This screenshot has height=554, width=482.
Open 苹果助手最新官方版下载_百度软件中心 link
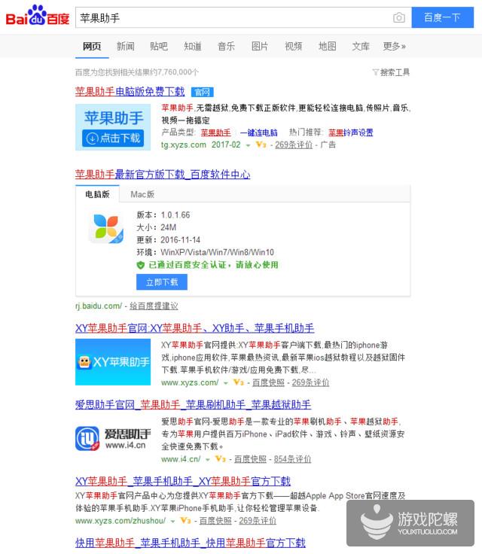pos(163,175)
